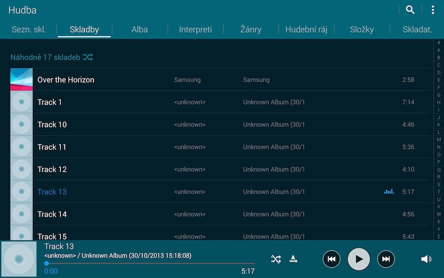Open search in the music app
The image size is (444, 278).
pyautogui.click(x=409, y=9)
